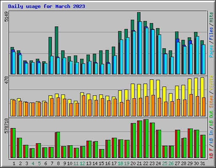Click day label 4 on the x-axis
This screenshot has width=216, height=168.
coord(33,163)
